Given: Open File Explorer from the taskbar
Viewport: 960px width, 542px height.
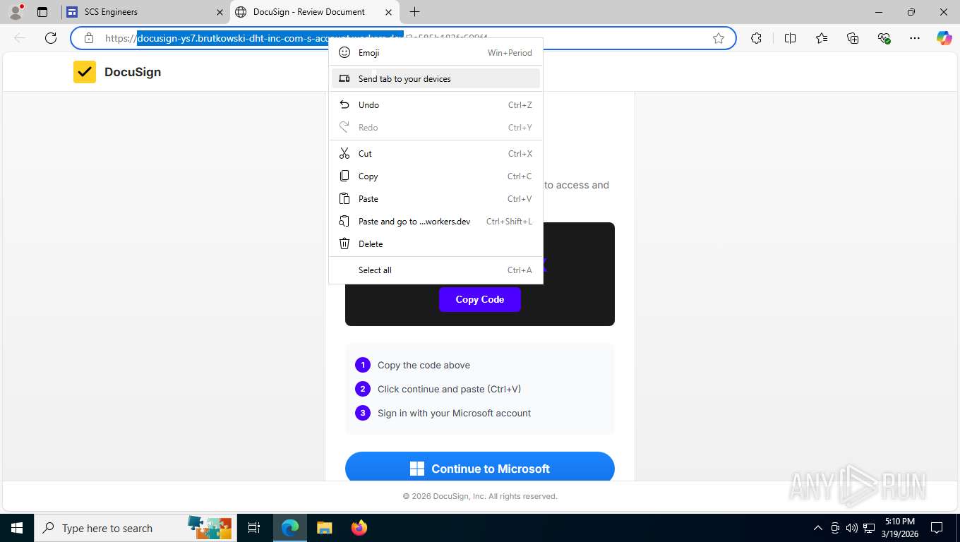Looking at the screenshot, I should pos(324,528).
